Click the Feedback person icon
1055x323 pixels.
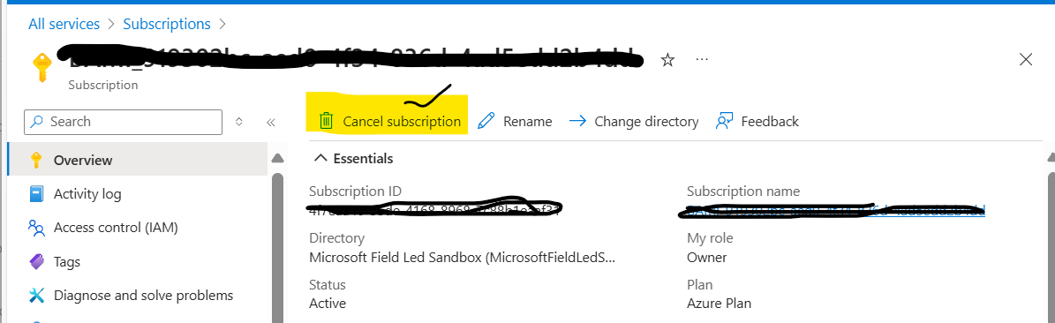coord(724,121)
